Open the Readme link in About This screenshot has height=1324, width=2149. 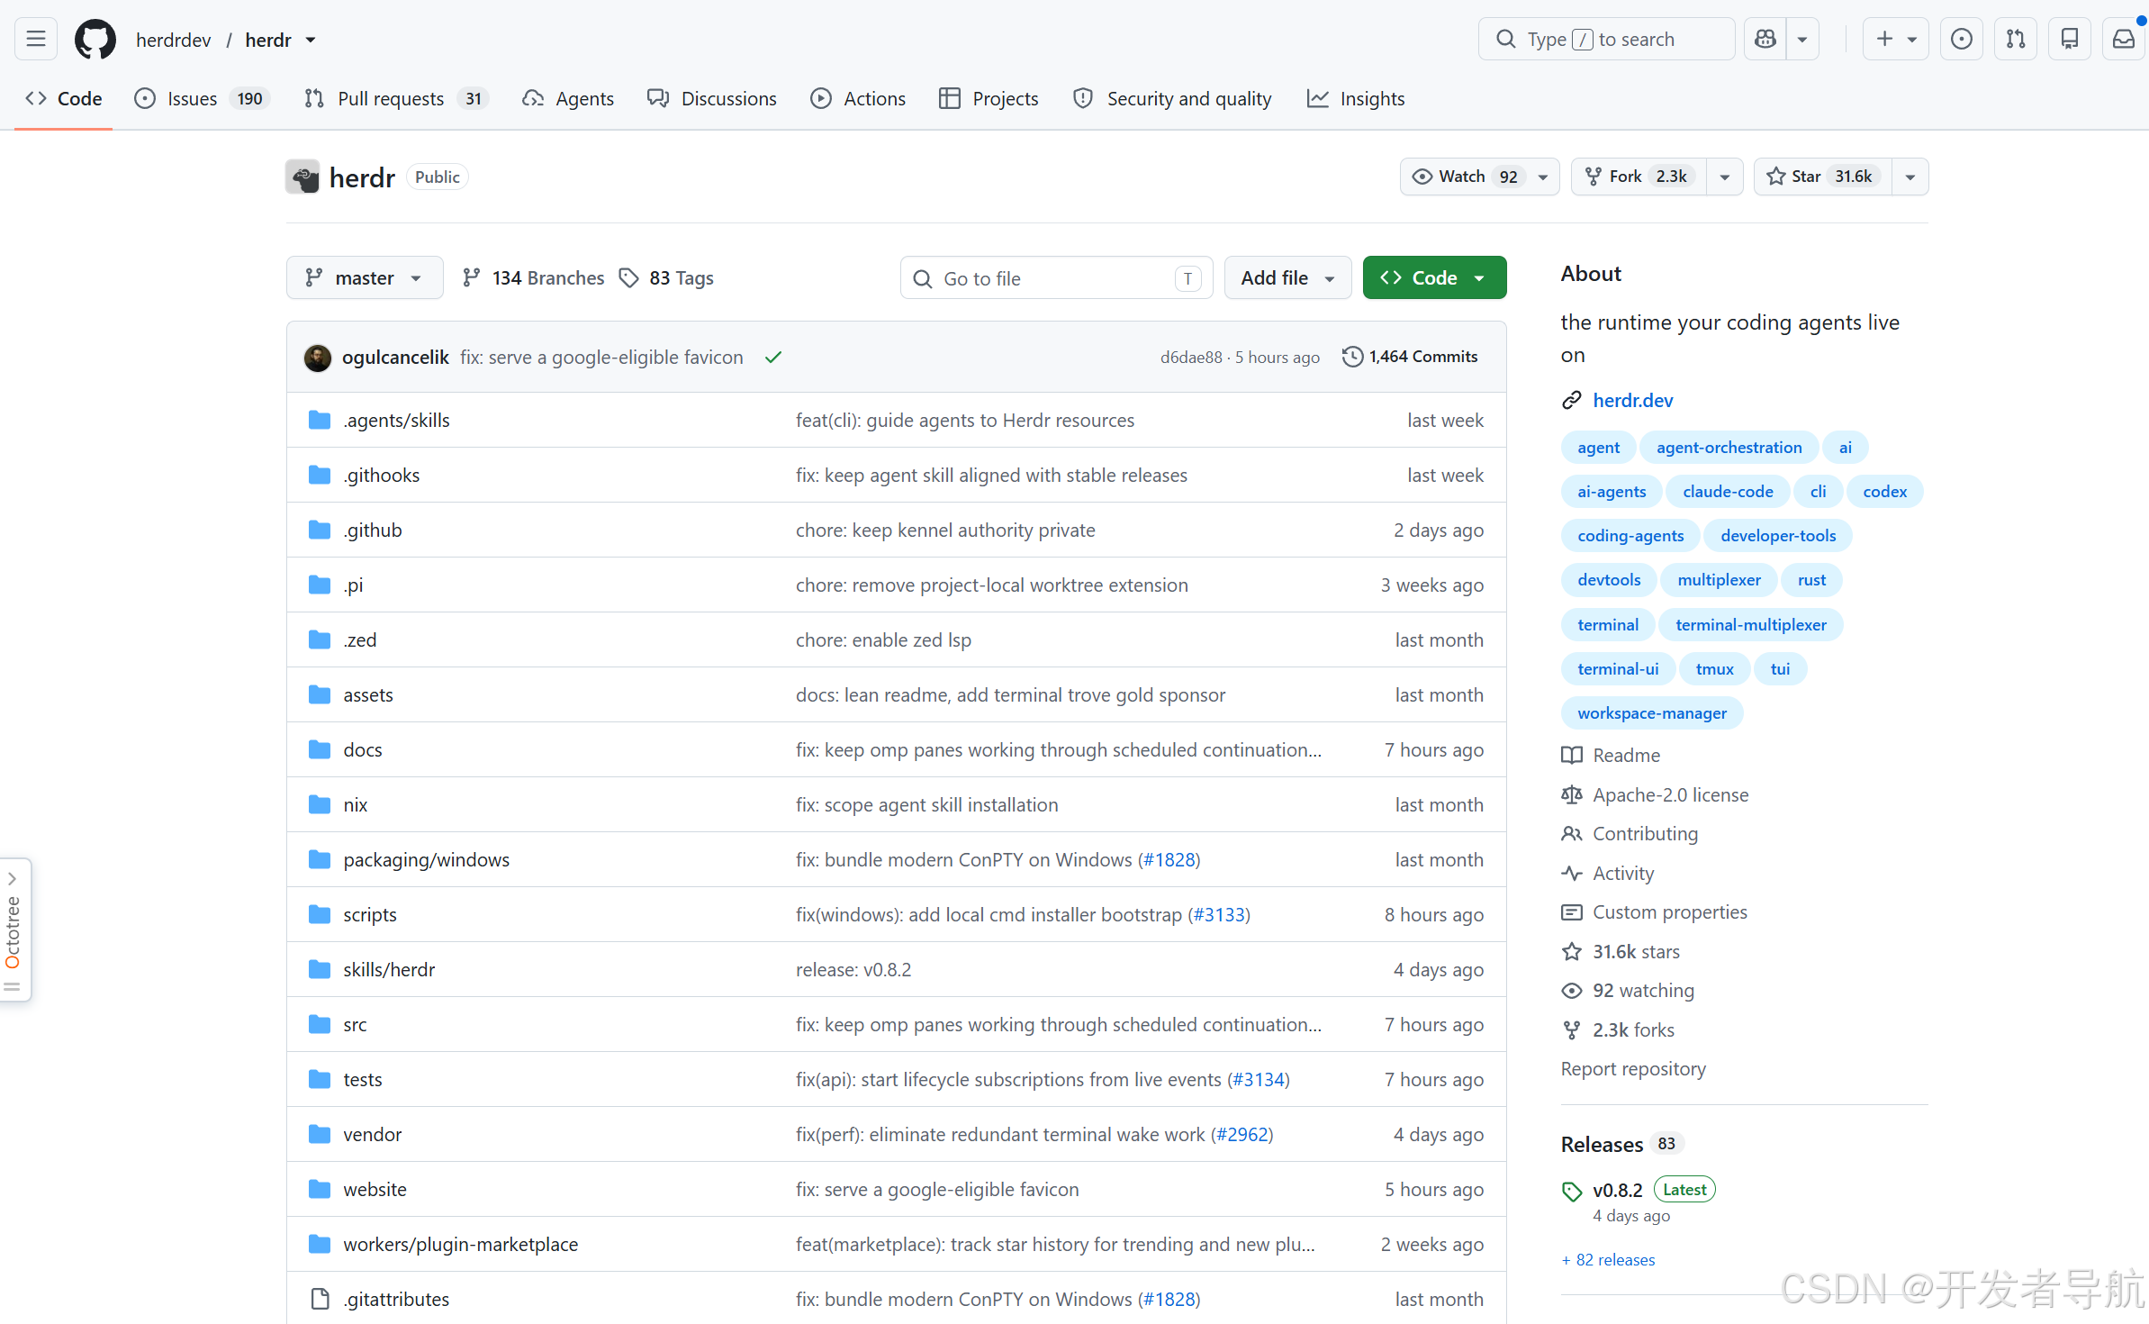pos(1612,755)
